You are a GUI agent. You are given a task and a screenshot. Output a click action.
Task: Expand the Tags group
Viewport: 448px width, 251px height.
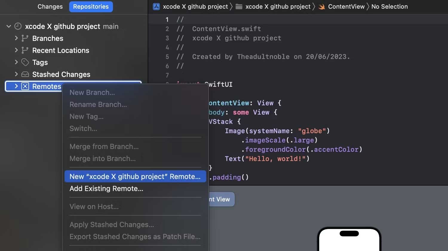[x=16, y=62]
